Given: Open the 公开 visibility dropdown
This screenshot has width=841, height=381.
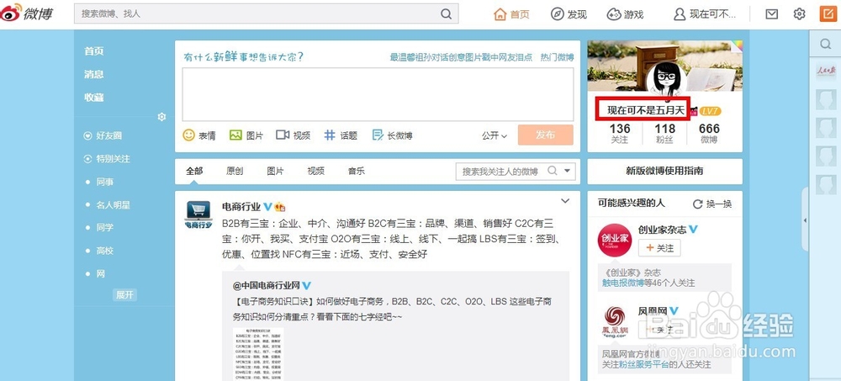Looking at the screenshot, I should coord(494,135).
